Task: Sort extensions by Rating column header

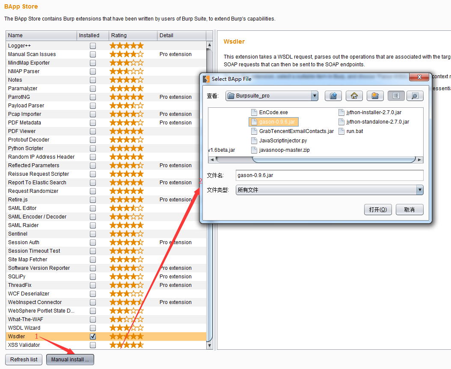Action: (133, 35)
